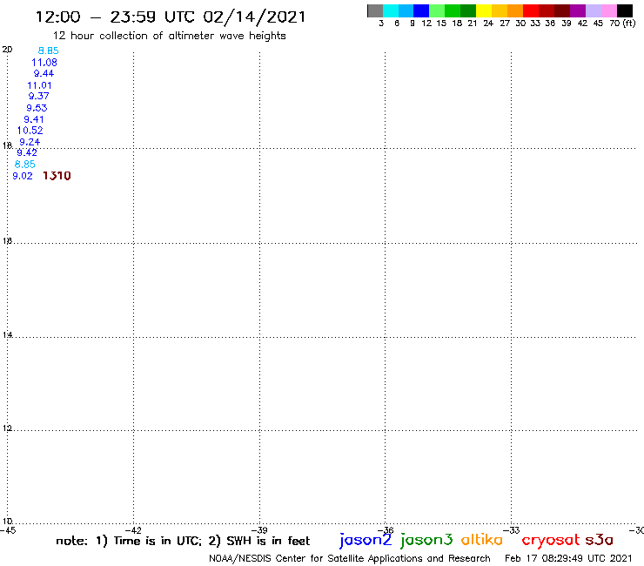Click the longitude axis label -42
Viewport: 644px width, 566px height.
click(134, 530)
